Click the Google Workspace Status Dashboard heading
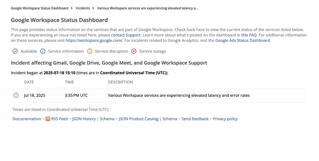 pos(59,20)
